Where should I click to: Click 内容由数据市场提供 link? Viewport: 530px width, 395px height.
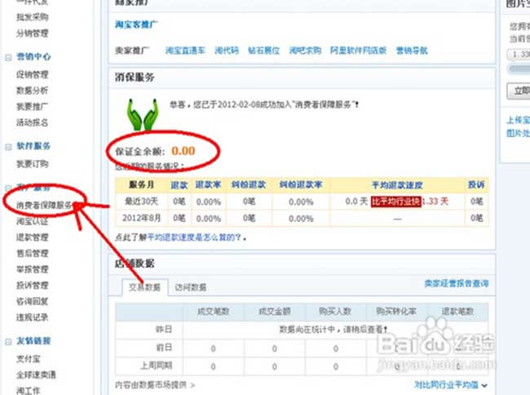click(x=154, y=385)
